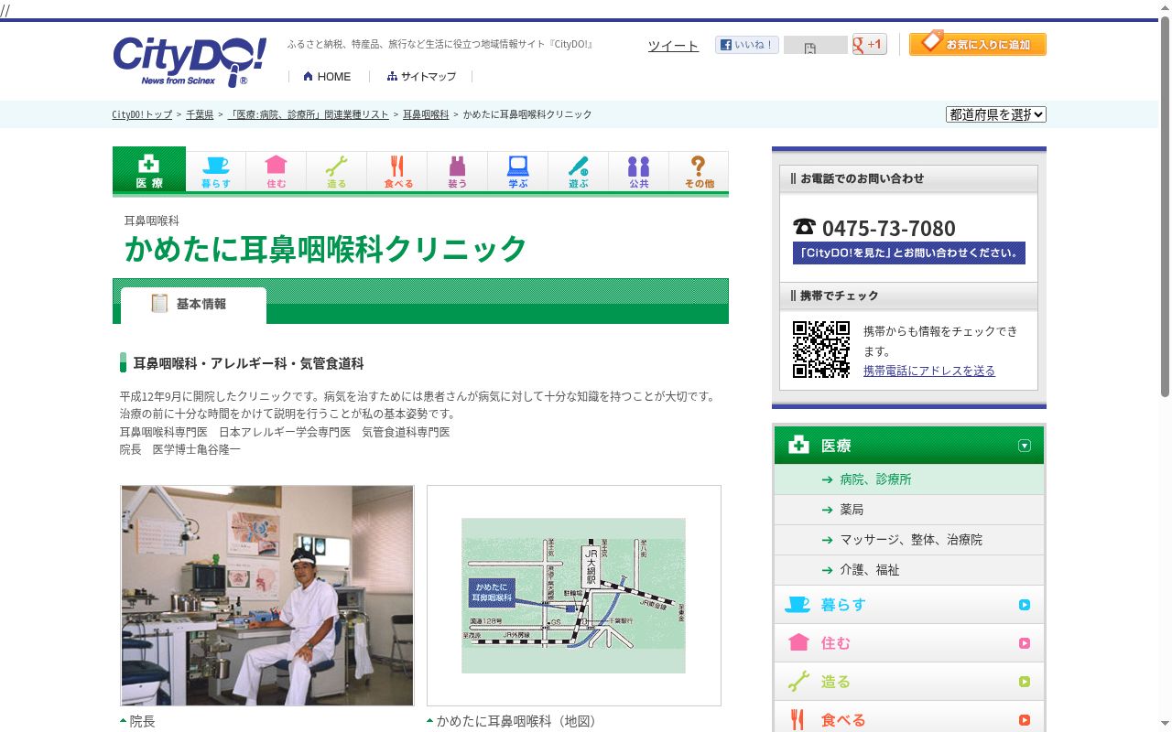Click the Google +1 button
Screen dimensions: 1172x732
pos(869,44)
